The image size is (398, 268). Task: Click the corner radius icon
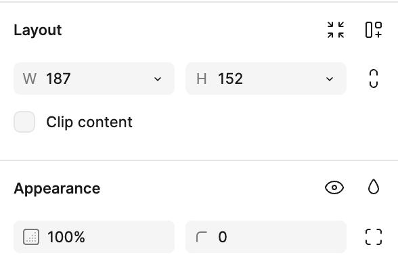tap(202, 237)
